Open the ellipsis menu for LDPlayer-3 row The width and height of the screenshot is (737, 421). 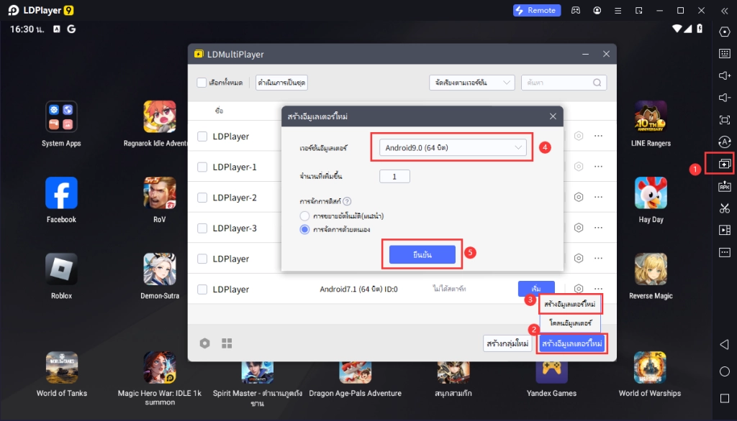598,228
